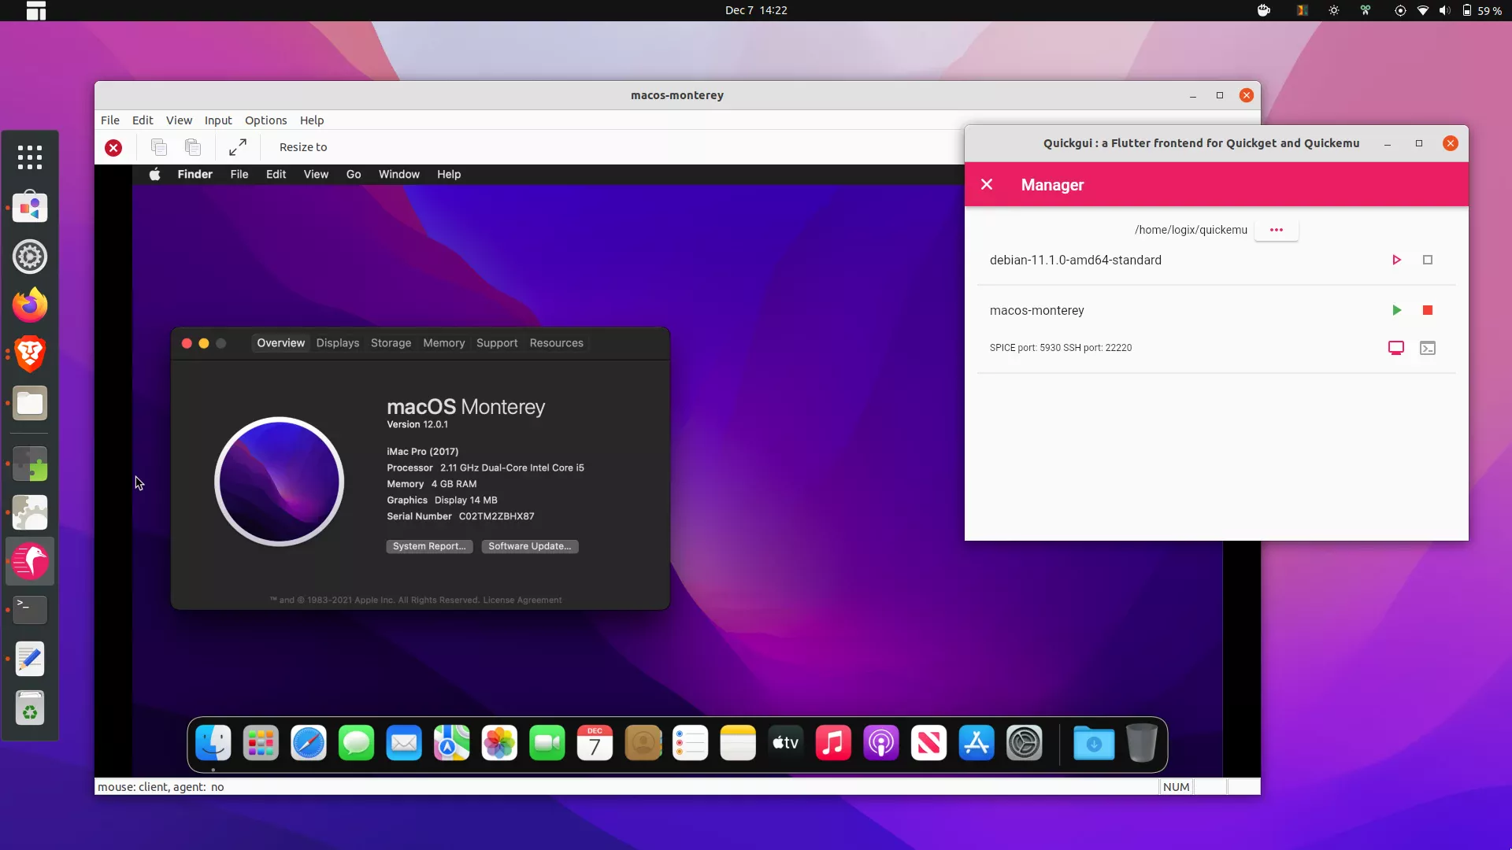Switch to the Memory tab
This screenshot has height=850, width=1512.
443,343
